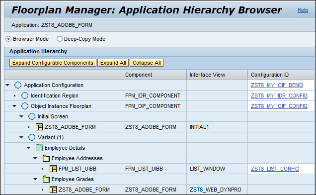Click the Identification Region circle icon
Image resolution: width=316 pixels, height=195 pixels.
(25, 96)
